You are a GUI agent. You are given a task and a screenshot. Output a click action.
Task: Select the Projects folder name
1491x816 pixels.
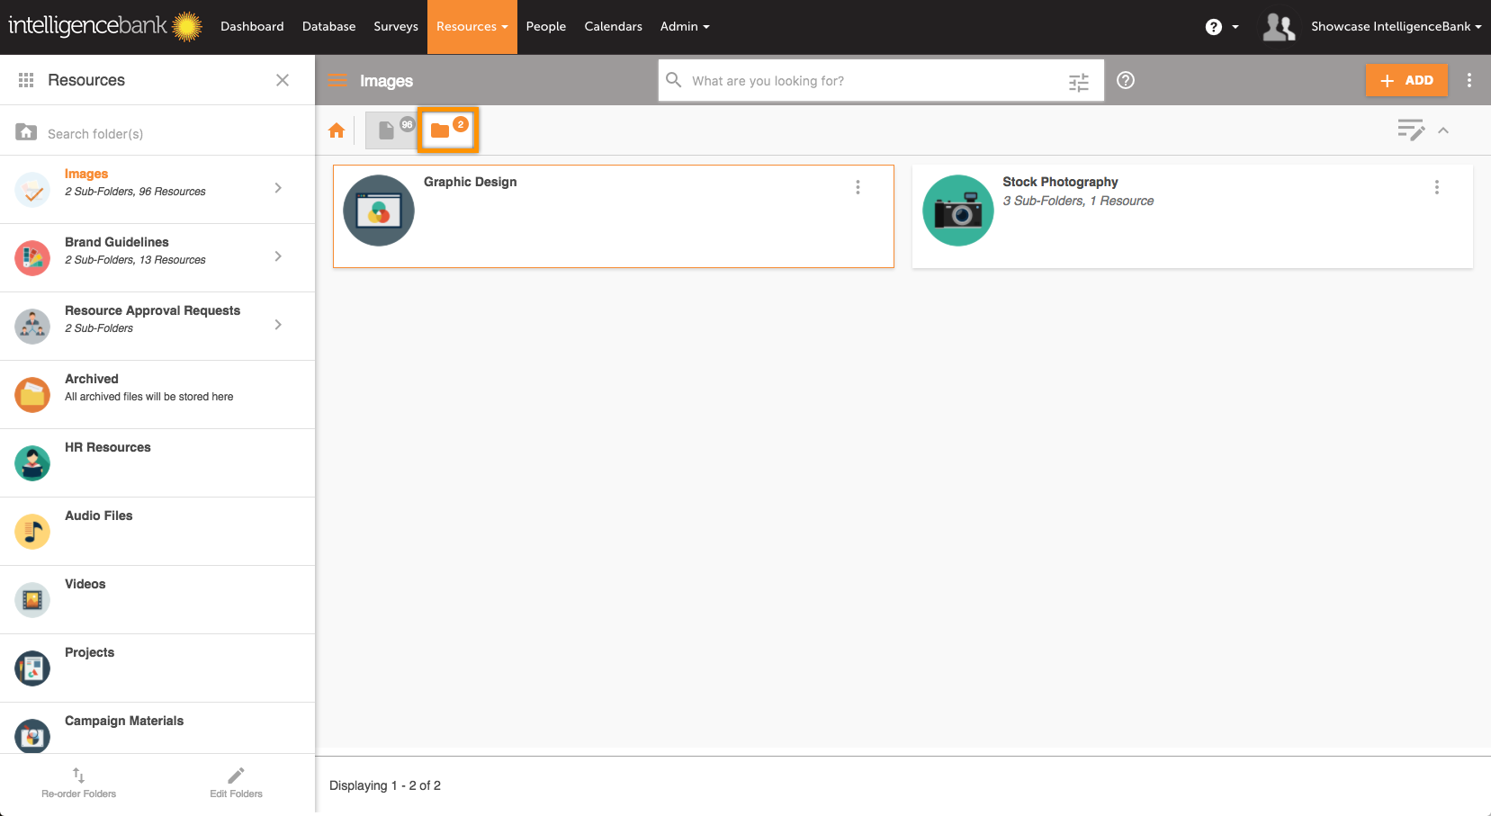pyautogui.click(x=90, y=652)
